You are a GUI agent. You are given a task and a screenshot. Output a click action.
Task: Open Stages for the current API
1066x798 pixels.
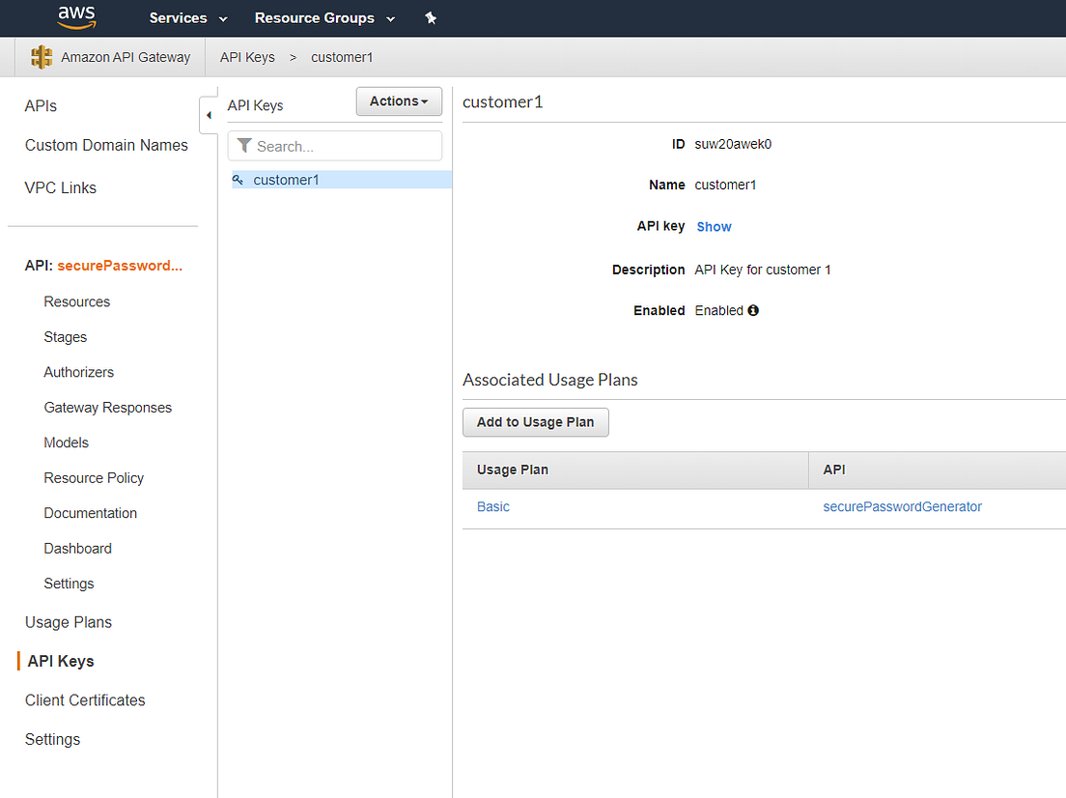coord(65,336)
